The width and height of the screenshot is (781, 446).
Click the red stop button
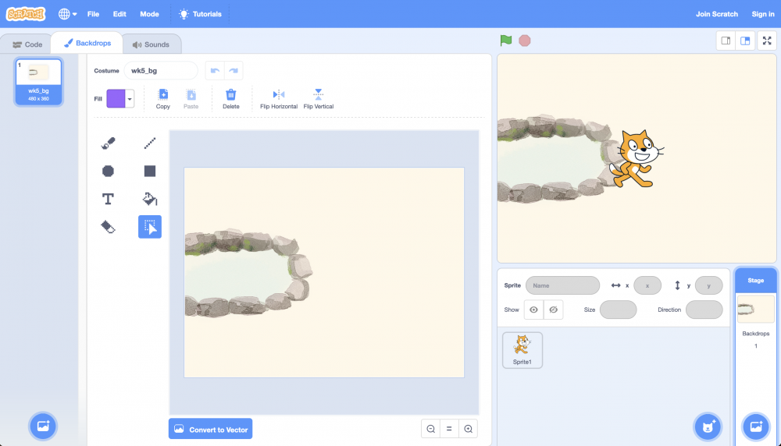click(525, 41)
